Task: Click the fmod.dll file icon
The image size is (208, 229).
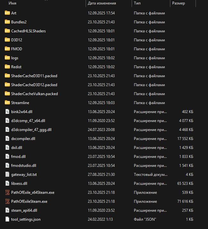Action: (7, 156)
